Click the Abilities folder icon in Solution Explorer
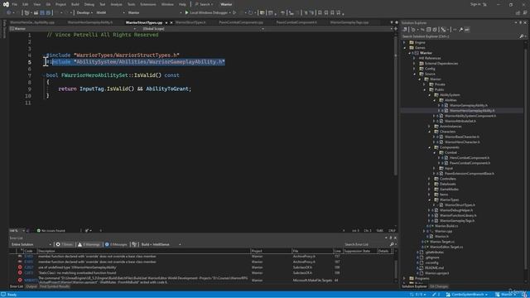 (x=441, y=100)
